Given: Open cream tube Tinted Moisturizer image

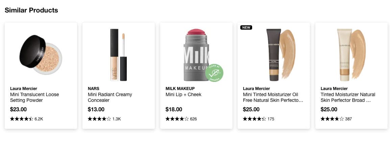Looking at the screenshot, I should [351, 55].
